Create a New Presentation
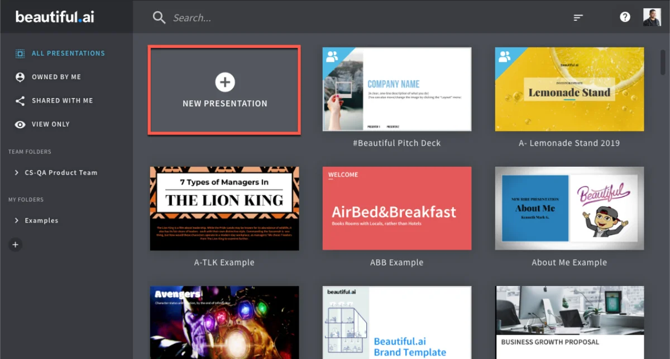The width and height of the screenshot is (670, 359). click(x=224, y=90)
